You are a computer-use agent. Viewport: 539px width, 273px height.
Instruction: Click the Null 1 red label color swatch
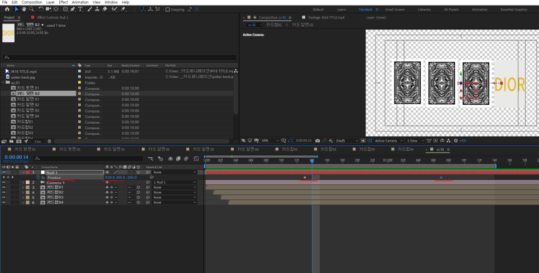(27, 172)
